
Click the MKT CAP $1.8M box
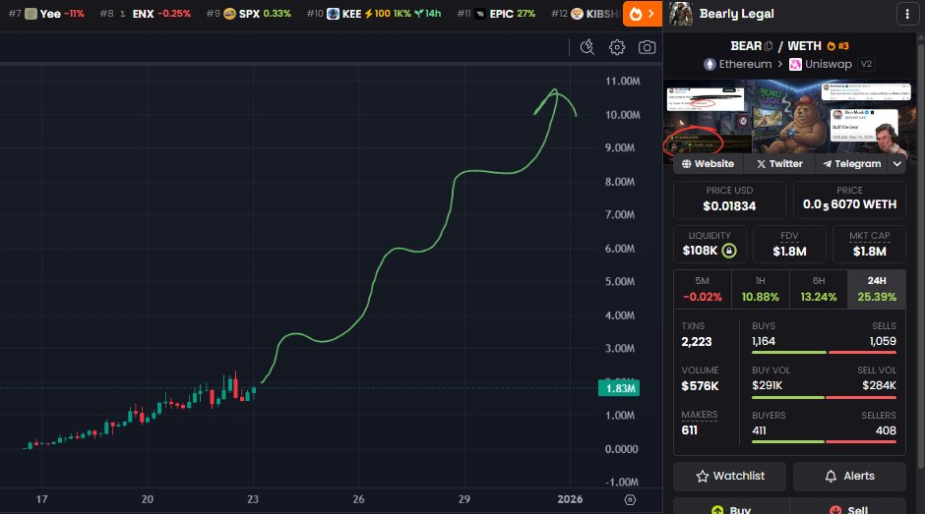click(870, 244)
